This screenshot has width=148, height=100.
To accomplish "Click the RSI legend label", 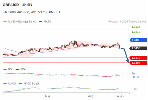I will [x=10, y=69].
